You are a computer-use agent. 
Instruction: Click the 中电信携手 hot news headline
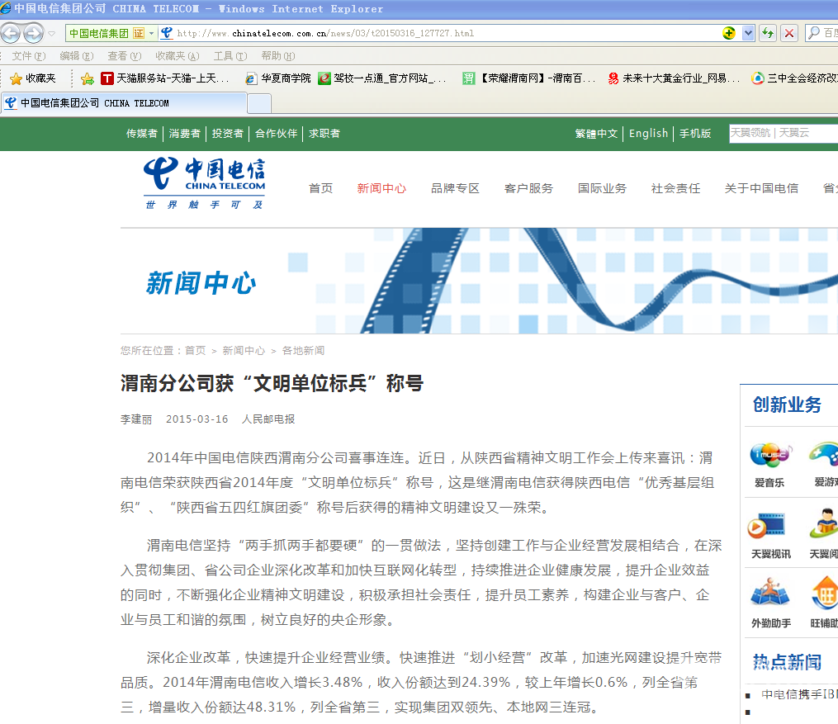point(799,694)
